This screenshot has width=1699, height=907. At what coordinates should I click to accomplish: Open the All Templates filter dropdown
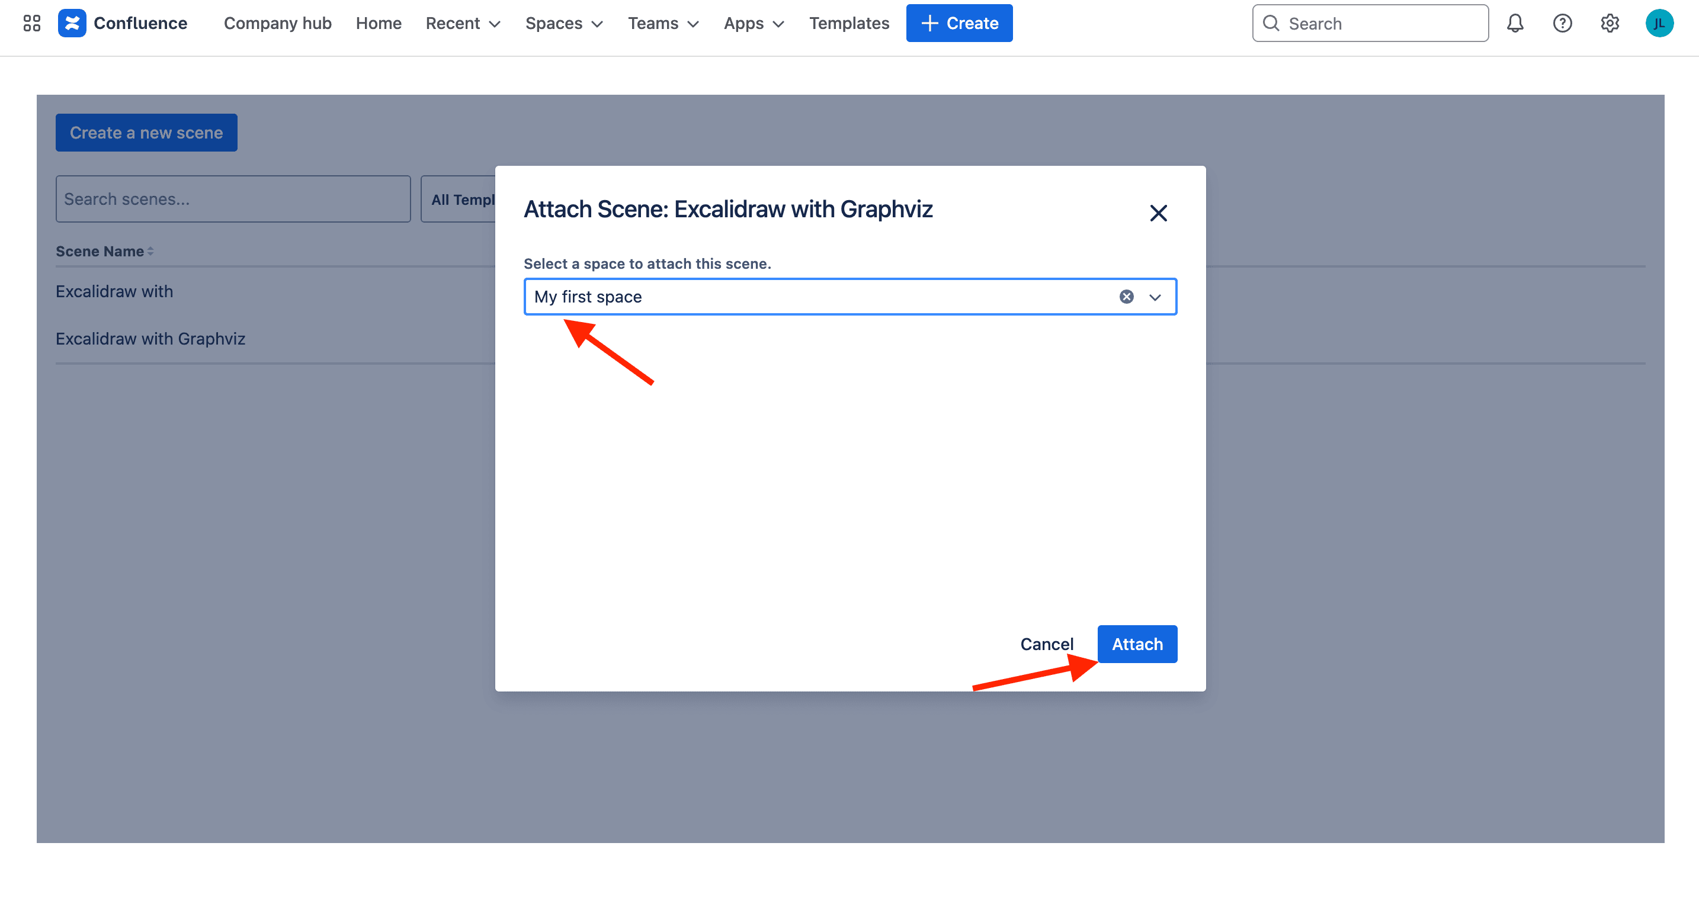(x=459, y=199)
